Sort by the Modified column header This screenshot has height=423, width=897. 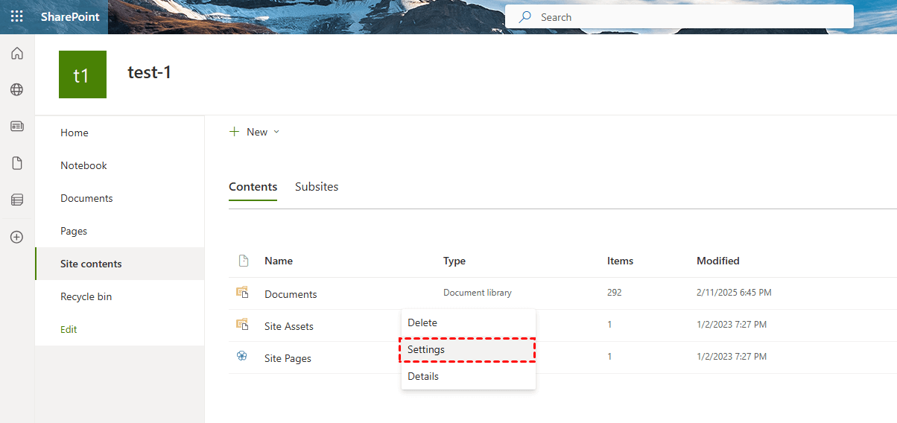pyautogui.click(x=718, y=261)
